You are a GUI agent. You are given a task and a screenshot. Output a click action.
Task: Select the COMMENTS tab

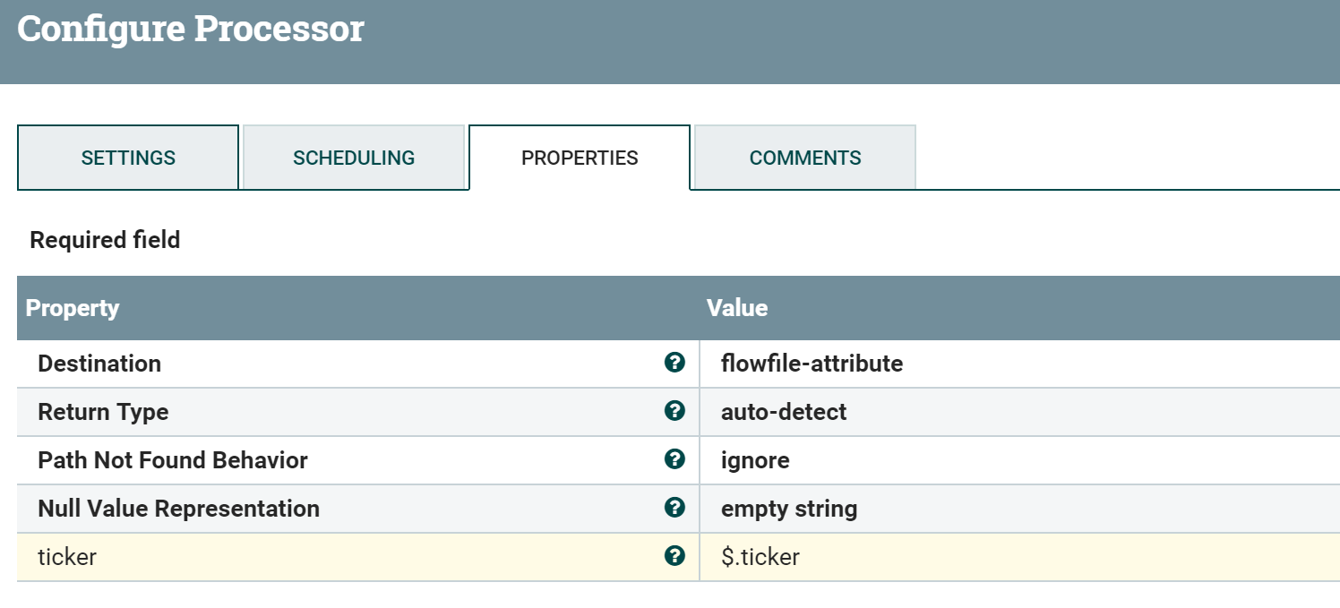pos(804,157)
